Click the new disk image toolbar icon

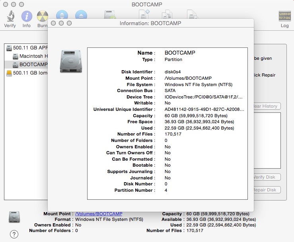[x=144, y=14]
